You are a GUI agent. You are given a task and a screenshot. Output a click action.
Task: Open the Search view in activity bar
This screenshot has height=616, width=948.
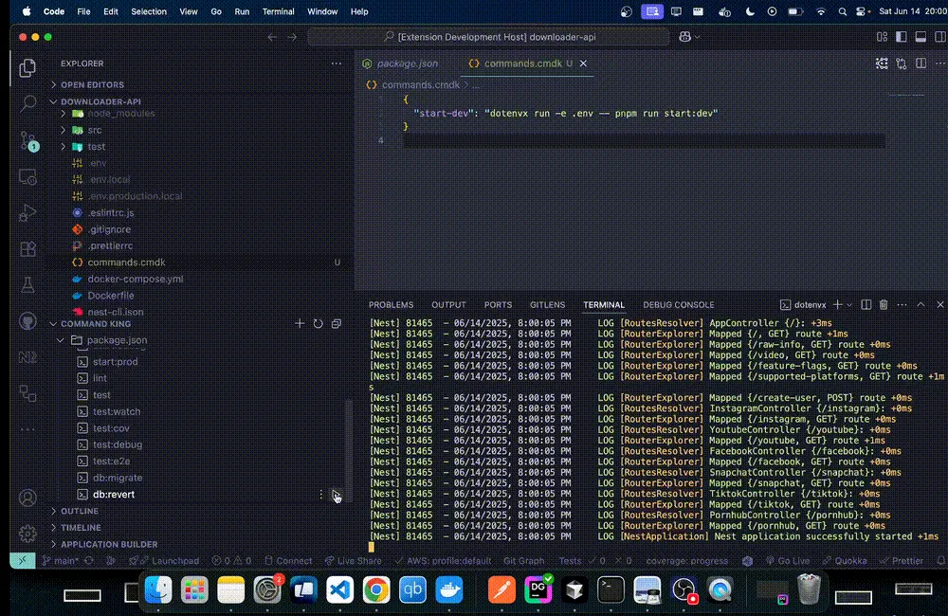27,103
